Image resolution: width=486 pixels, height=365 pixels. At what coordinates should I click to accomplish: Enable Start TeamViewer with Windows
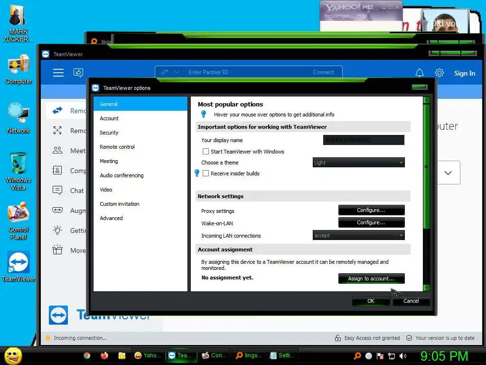pos(206,152)
